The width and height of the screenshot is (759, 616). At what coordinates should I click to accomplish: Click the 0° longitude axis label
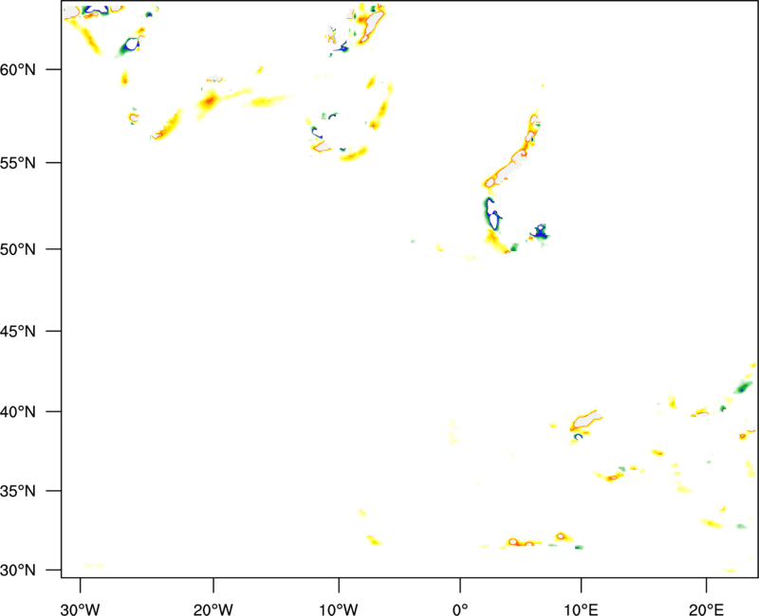tap(460, 609)
